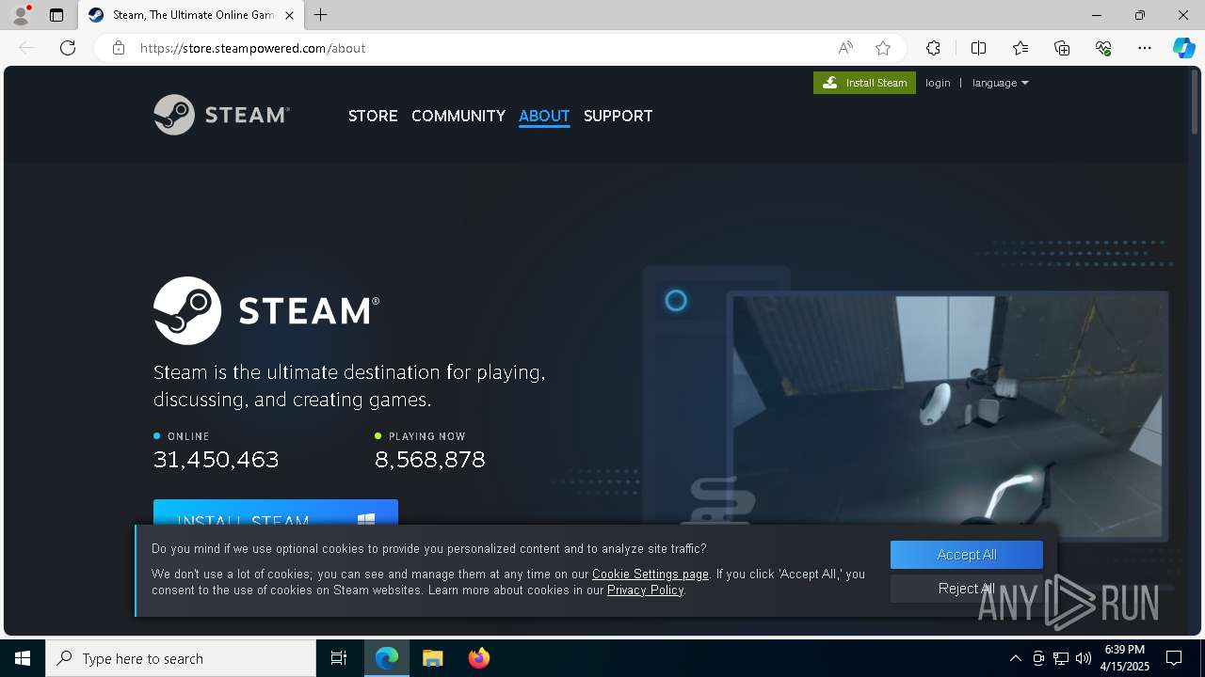Click the taskbar search box
1205x677 pixels.
click(x=181, y=658)
